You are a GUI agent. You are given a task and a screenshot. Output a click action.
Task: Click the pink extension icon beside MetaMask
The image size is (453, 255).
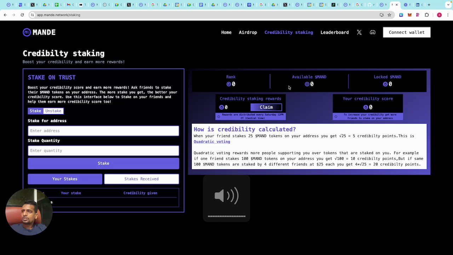point(418,15)
